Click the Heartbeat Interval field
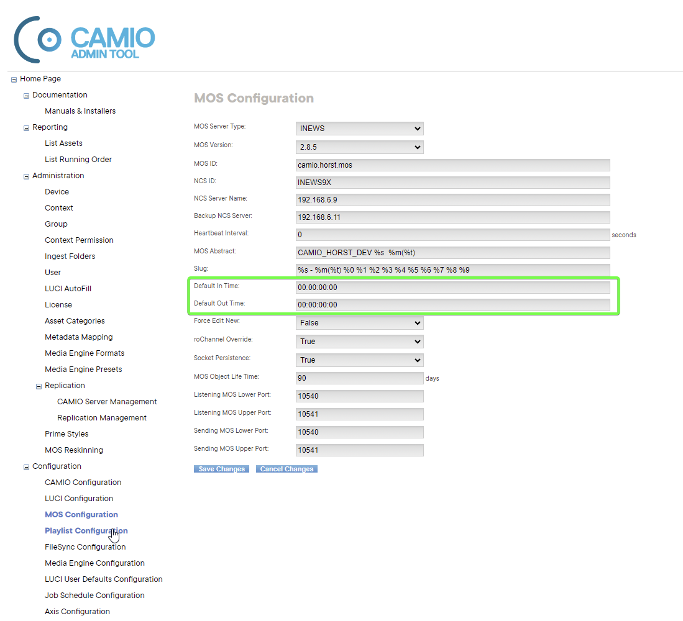The width and height of the screenshot is (683, 621). pyautogui.click(x=452, y=235)
